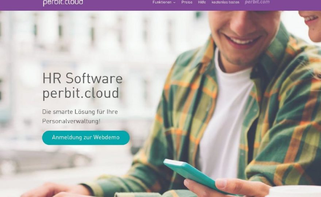Expand the chevron next to Funktionen
Image resolution: width=321 pixels, height=197 pixels.
(x=174, y=3)
